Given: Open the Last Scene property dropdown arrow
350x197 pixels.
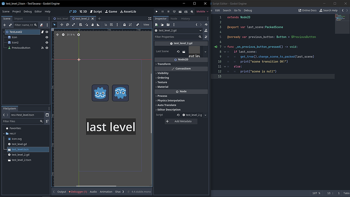Looking at the screenshot, I should tap(205, 52).
